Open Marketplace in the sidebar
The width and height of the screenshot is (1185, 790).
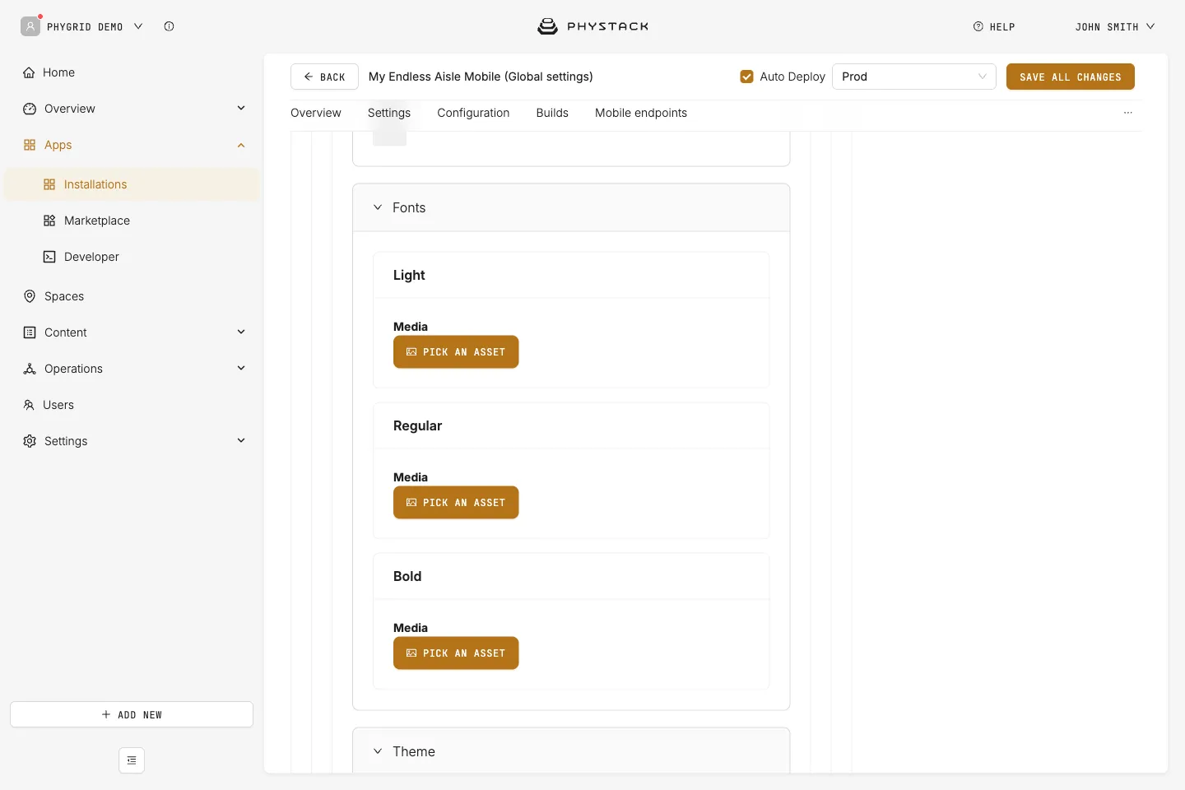[x=132, y=221]
